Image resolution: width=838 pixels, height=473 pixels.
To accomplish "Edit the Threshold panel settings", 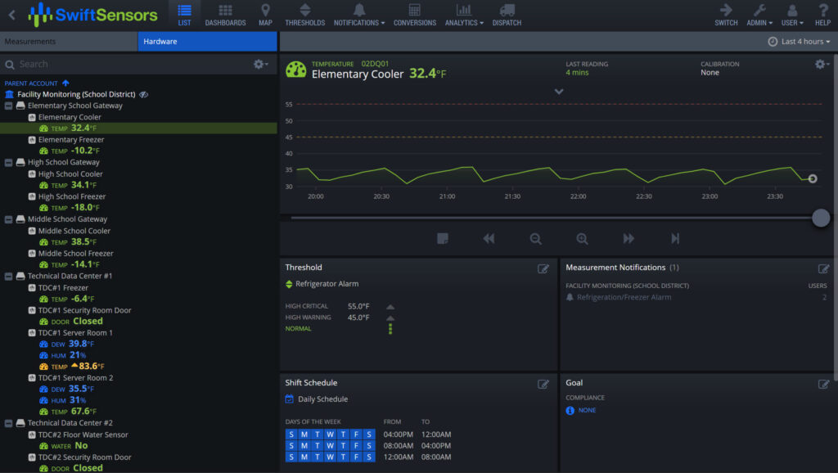I will pos(543,269).
